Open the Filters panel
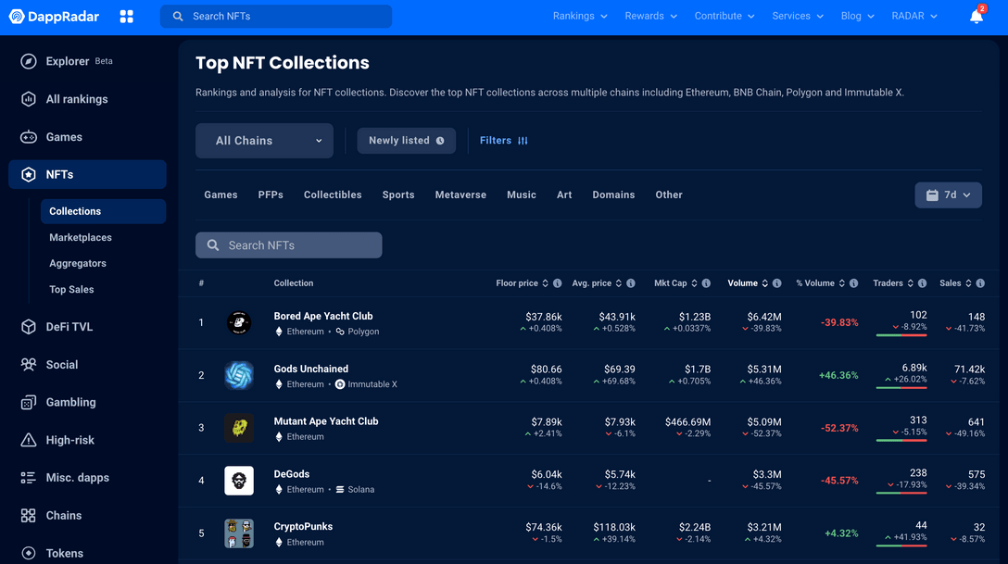1008x564 pixels. point(503,141)
